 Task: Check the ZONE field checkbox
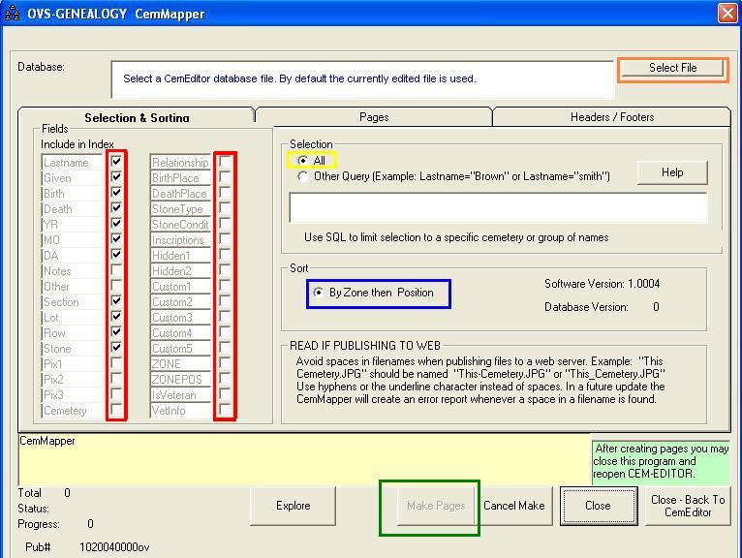[x=225, y=363]
